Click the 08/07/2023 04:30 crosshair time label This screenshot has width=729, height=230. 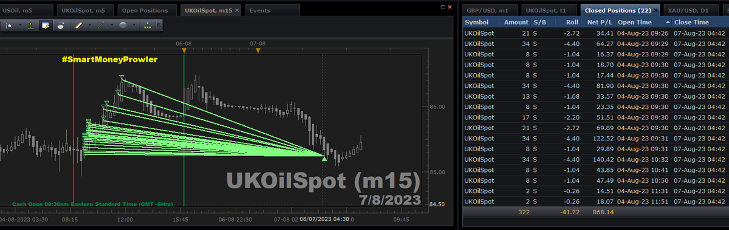coord(324,219)
